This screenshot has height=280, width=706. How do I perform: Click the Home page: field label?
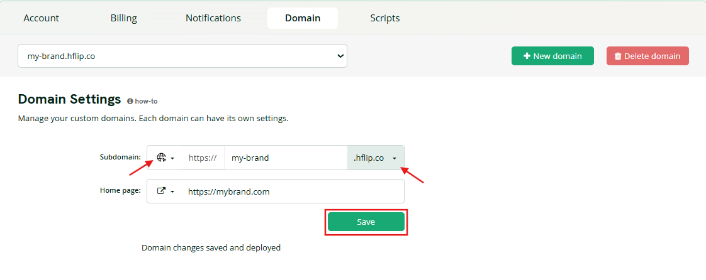click(x=120, y=190)
